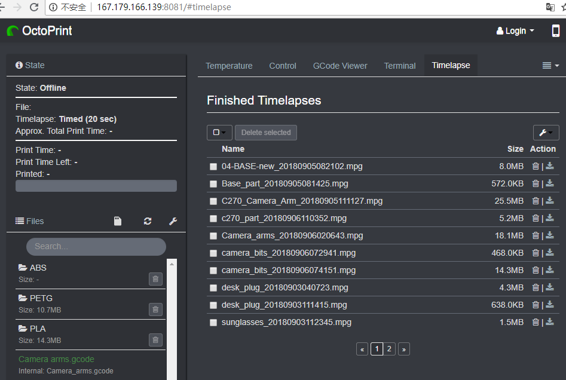Open the Files upload icon
Image resolution: width=566 pixels, height=380 pixels.
[x=118, y=220]
